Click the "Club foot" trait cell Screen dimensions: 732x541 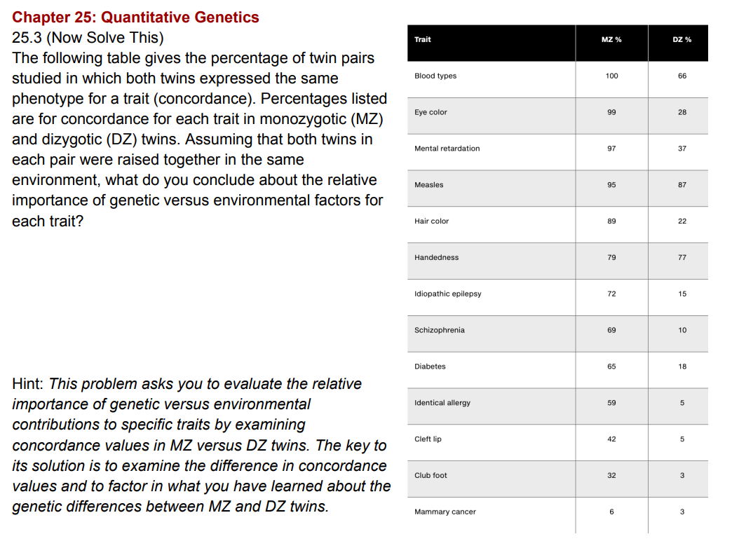(x=431, y=475)
